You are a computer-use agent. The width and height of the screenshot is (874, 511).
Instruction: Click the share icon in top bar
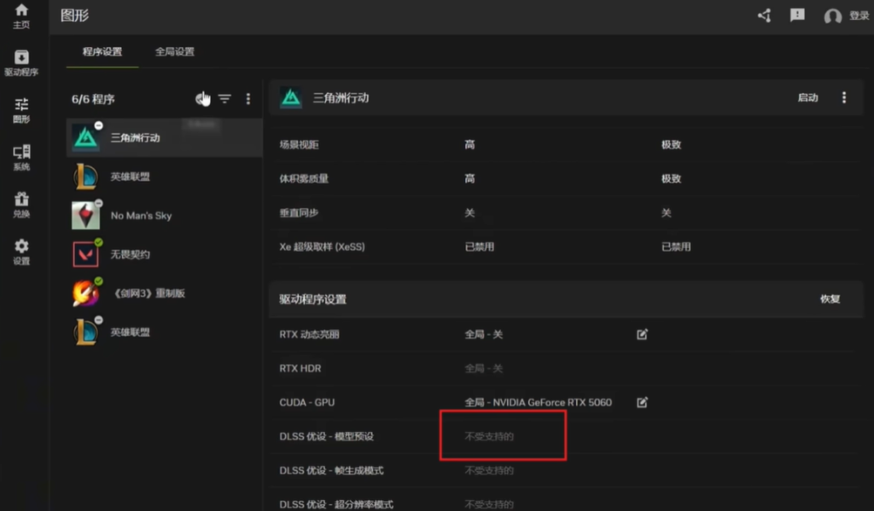(x=764, y=15)
